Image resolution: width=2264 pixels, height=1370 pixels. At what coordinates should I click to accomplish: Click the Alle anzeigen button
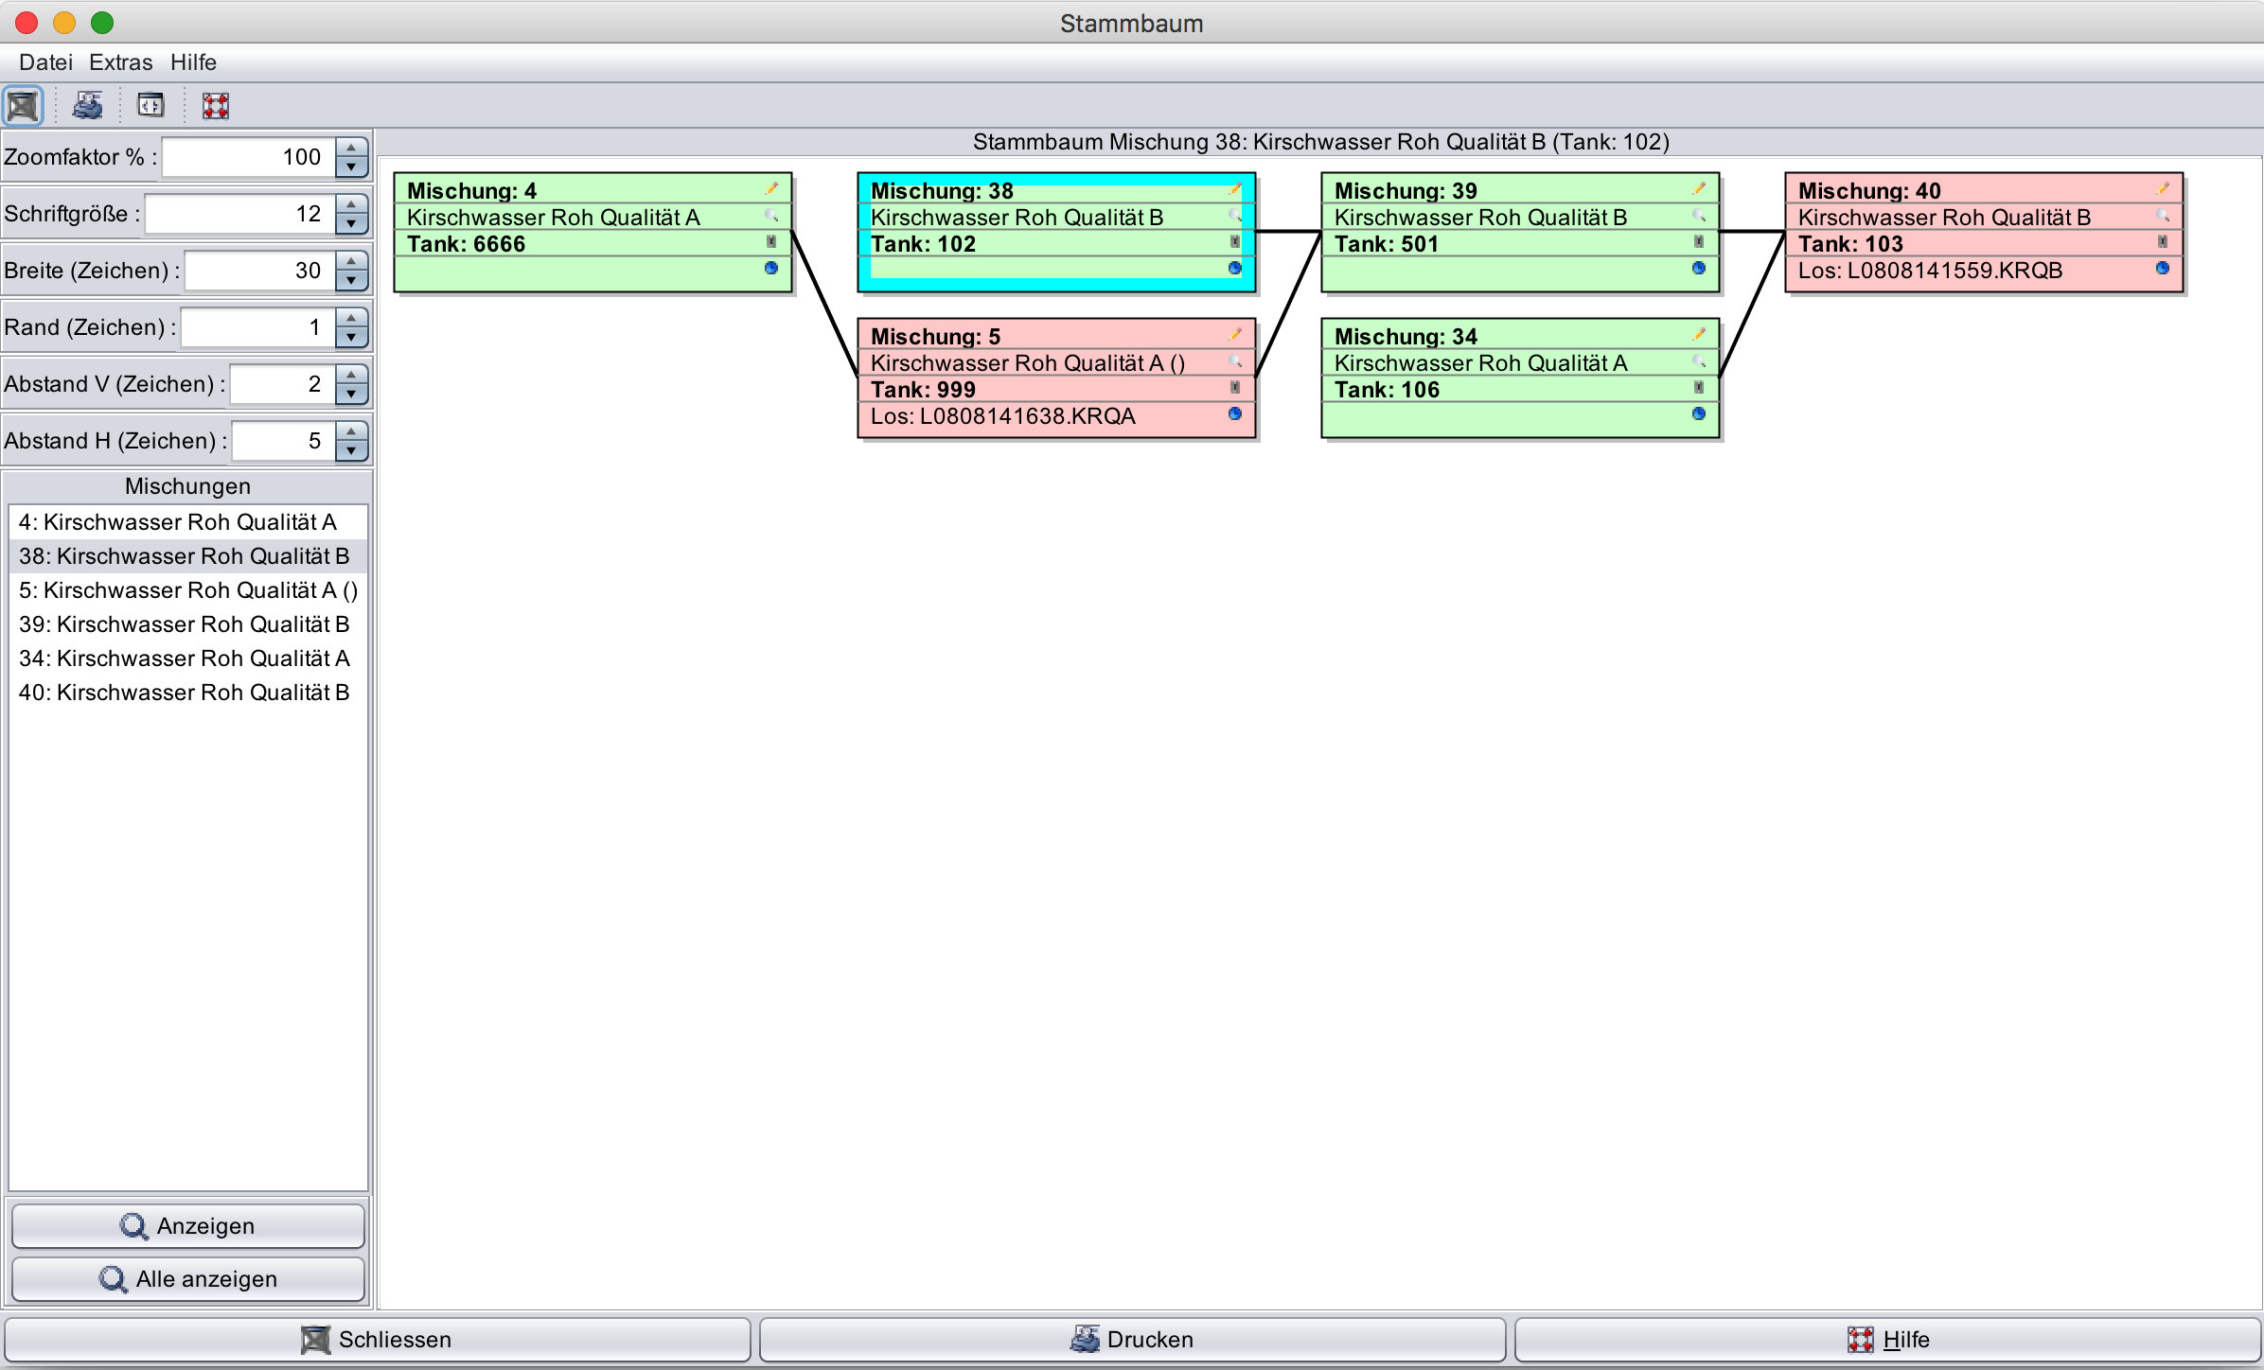point(187,1279)
